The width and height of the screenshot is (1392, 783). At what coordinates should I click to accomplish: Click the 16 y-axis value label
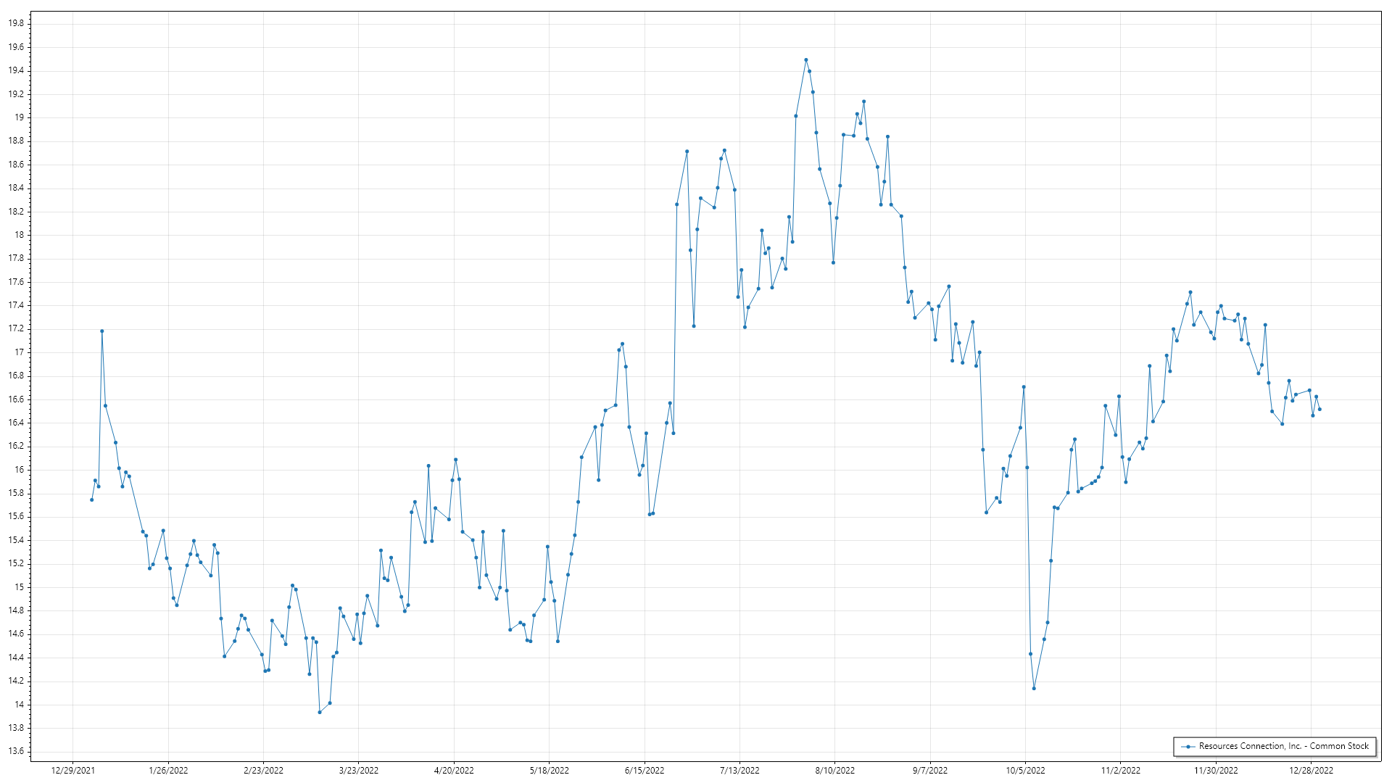(20, 470)
